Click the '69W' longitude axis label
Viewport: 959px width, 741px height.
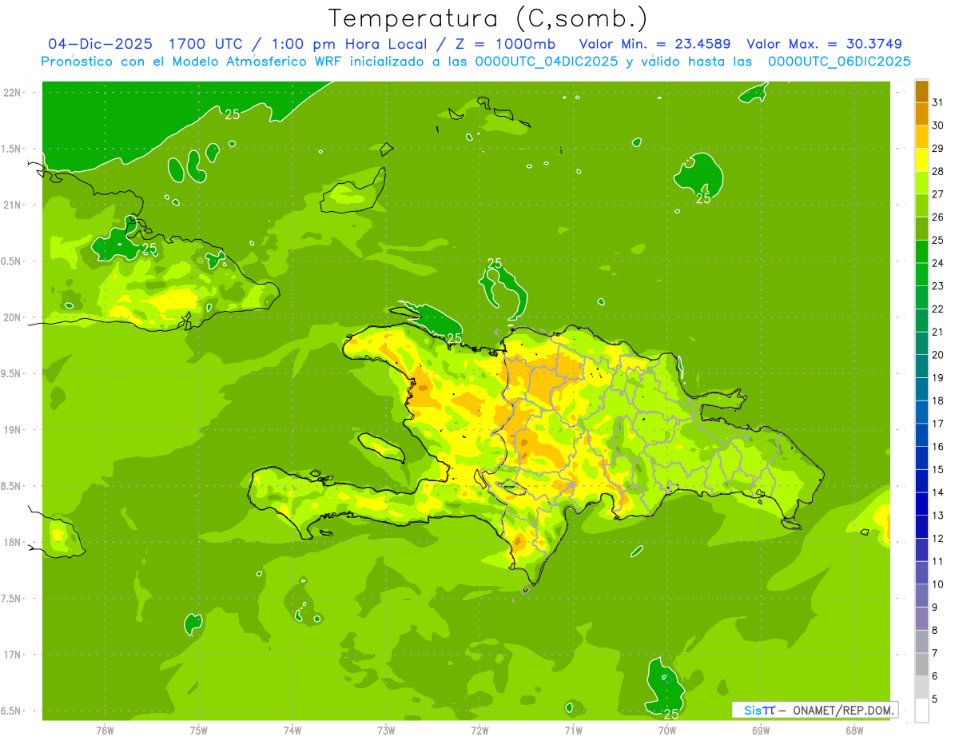(x=761, y=731)
